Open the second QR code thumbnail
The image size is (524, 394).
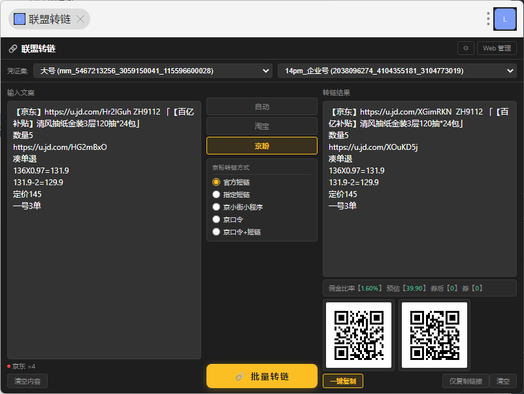click(x=434, y=335)
